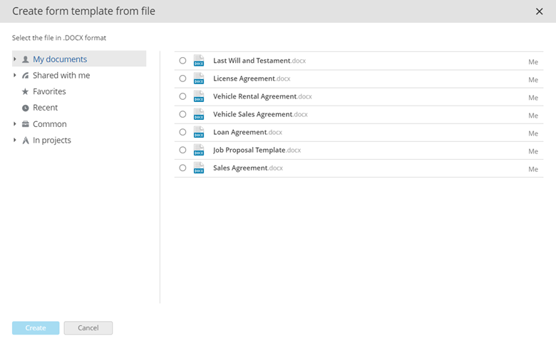Click the Recent clock icon
The width and height of the screenshot is (556, 341).
[26, 108]
